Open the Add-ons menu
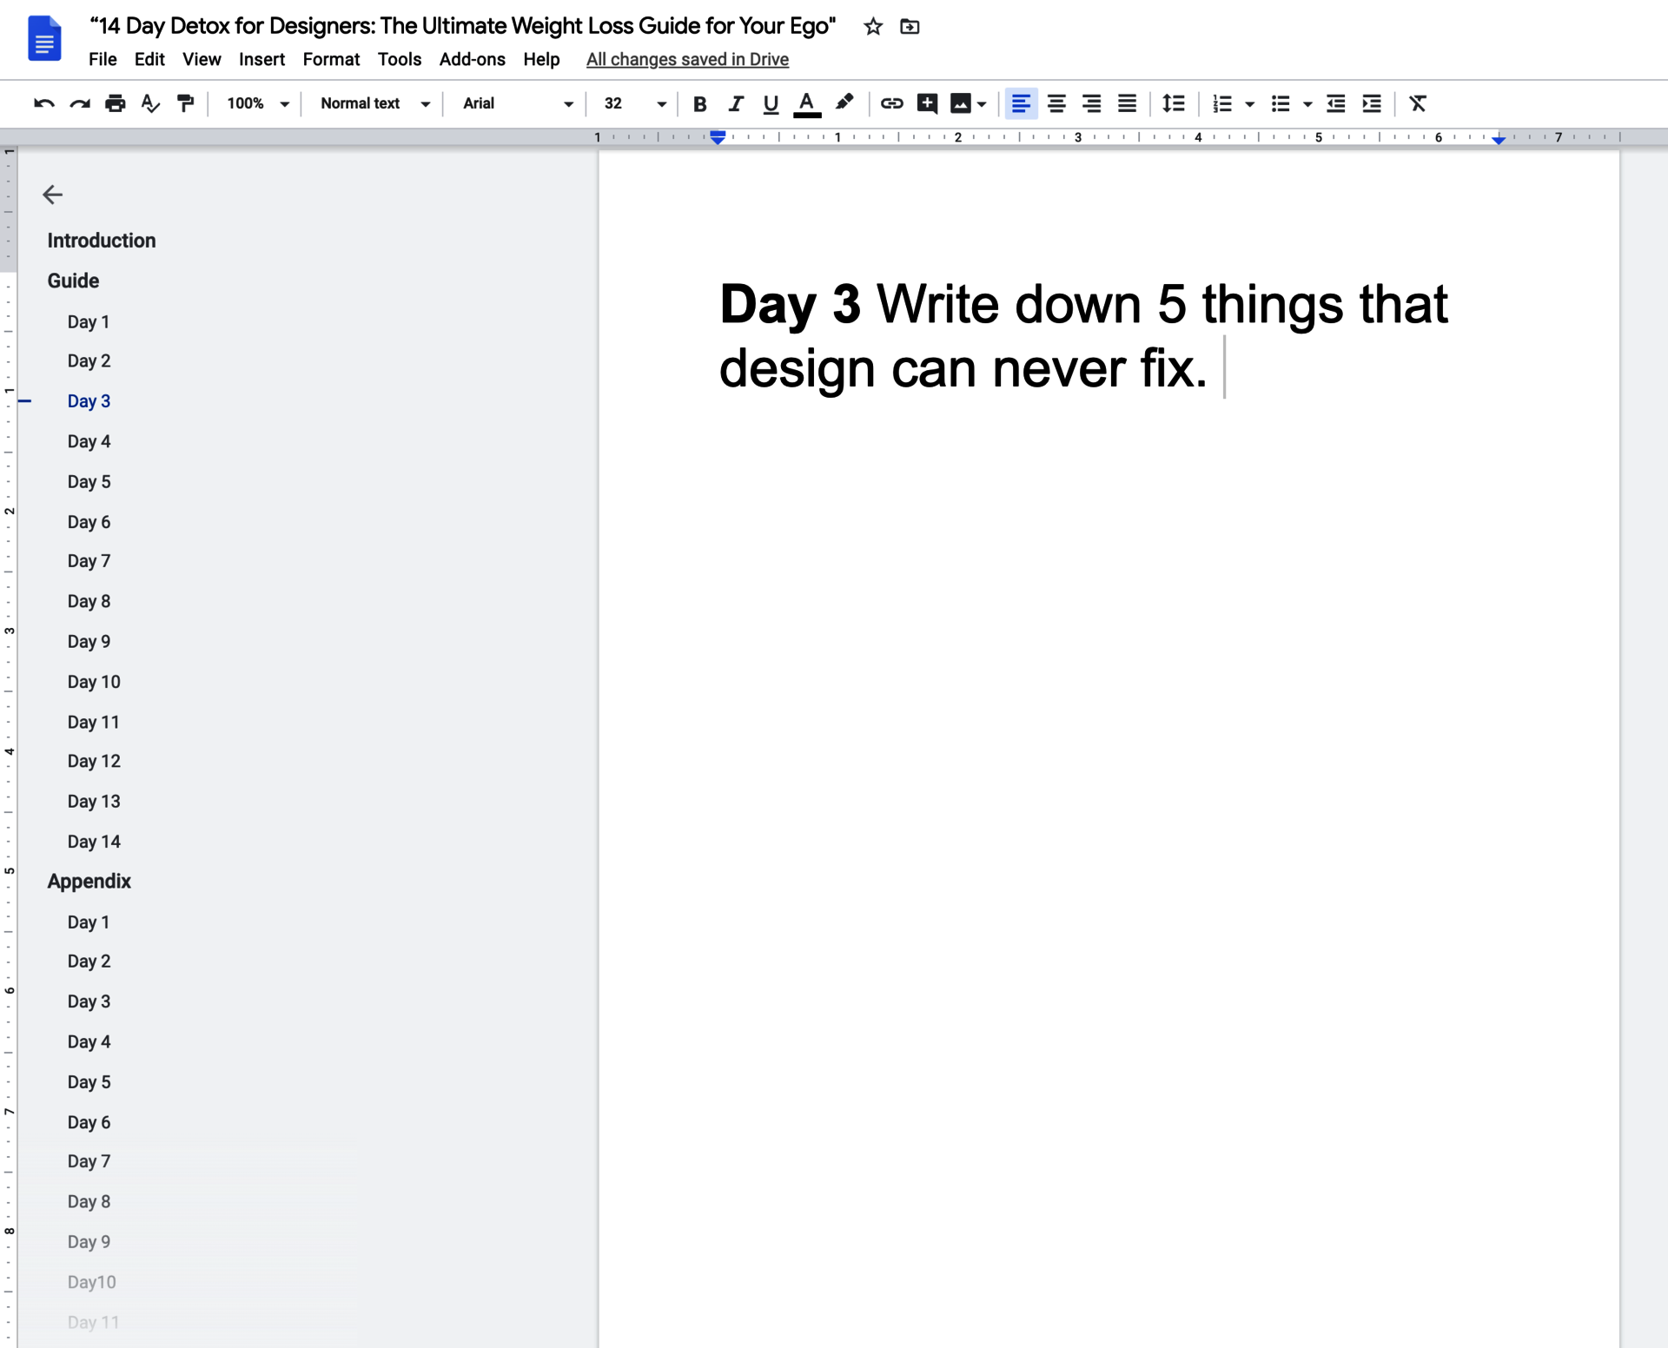 (473, 59)
